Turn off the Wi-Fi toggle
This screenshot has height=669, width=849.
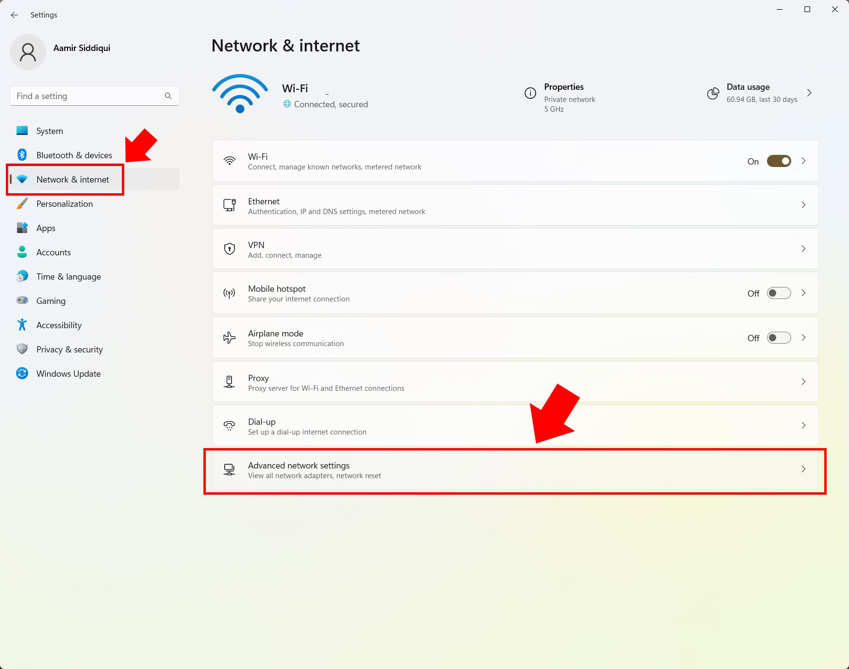[779, 161]
